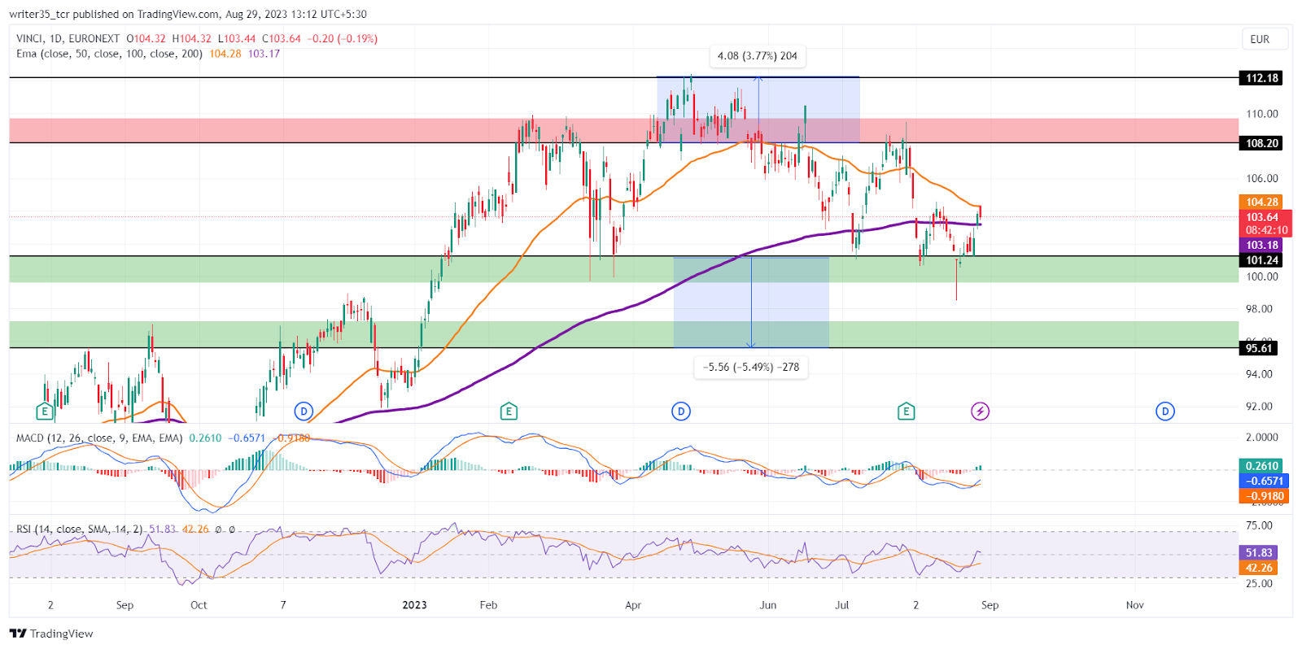Click the blue -0.6571 MACD value label
Screen dimensions: 1302x649
(x=1264, y=481)
